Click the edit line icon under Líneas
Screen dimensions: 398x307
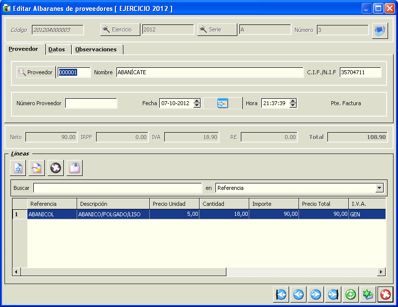pos(37,168)
